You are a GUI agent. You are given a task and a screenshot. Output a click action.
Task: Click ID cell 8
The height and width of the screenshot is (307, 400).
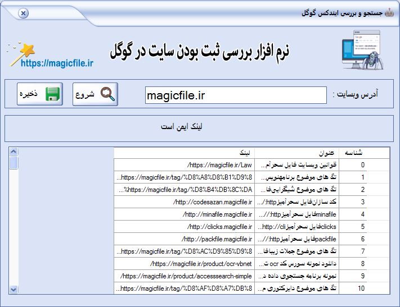(x=353, y=264)
